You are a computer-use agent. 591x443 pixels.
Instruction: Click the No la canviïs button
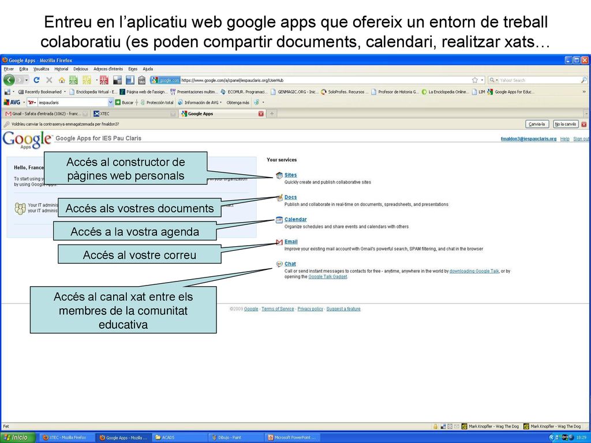click(566, 124)
